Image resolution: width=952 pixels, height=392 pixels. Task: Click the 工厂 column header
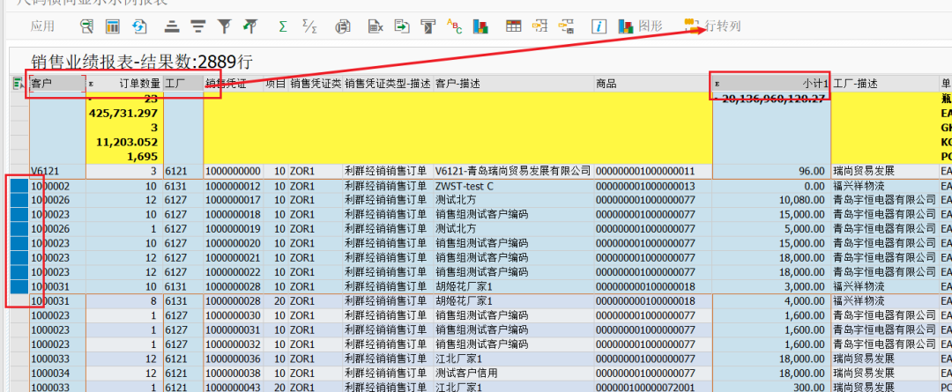point(182,84)
